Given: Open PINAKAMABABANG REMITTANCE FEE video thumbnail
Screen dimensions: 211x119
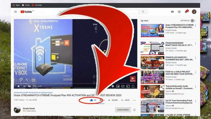Looking at the screenshot, I should point(152,48).
